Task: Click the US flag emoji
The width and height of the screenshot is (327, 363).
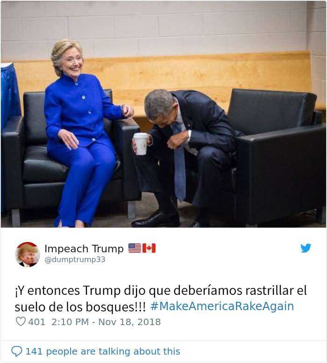Action: 135,248
